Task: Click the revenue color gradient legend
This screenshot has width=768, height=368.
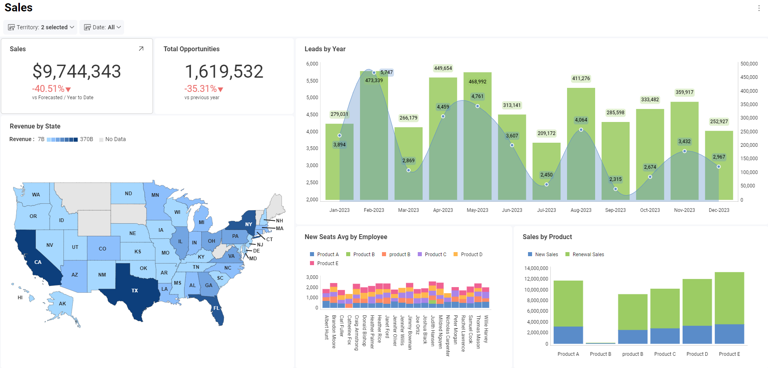Action: click(62, 139)
